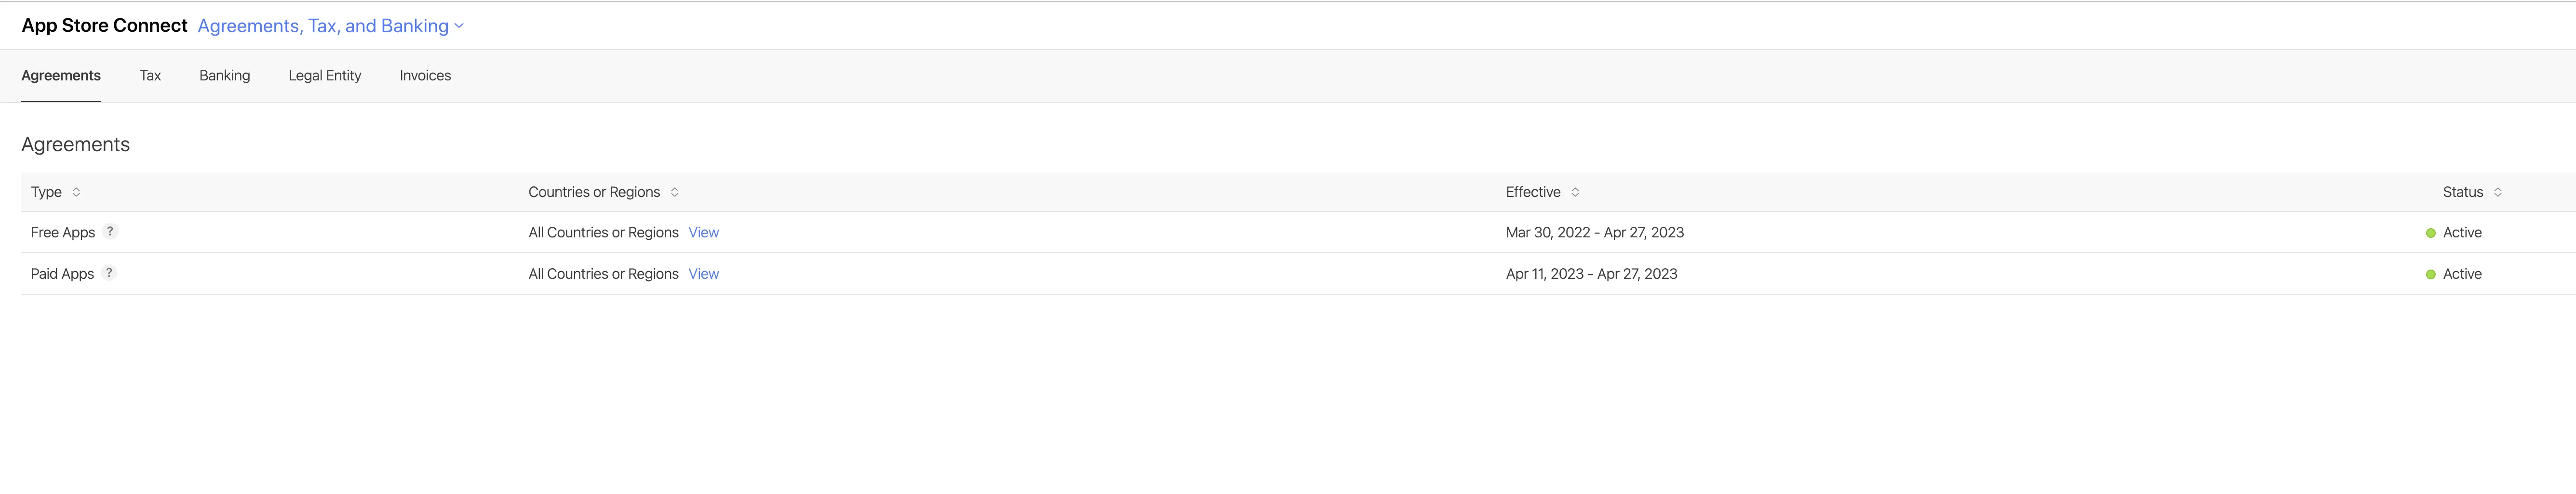Viewport: 2576px width, 494px height.
Task: Open the chevron beside Agreements, Tax, and Banking
Action: coord(459,26)
